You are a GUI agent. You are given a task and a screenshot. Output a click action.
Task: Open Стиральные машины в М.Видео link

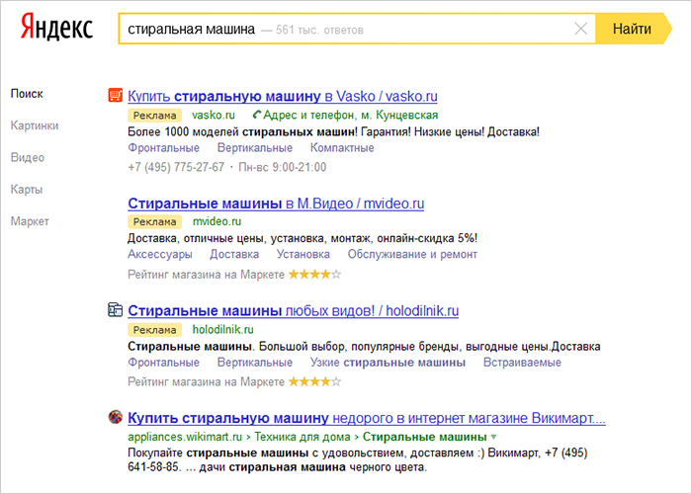[276, 204]
